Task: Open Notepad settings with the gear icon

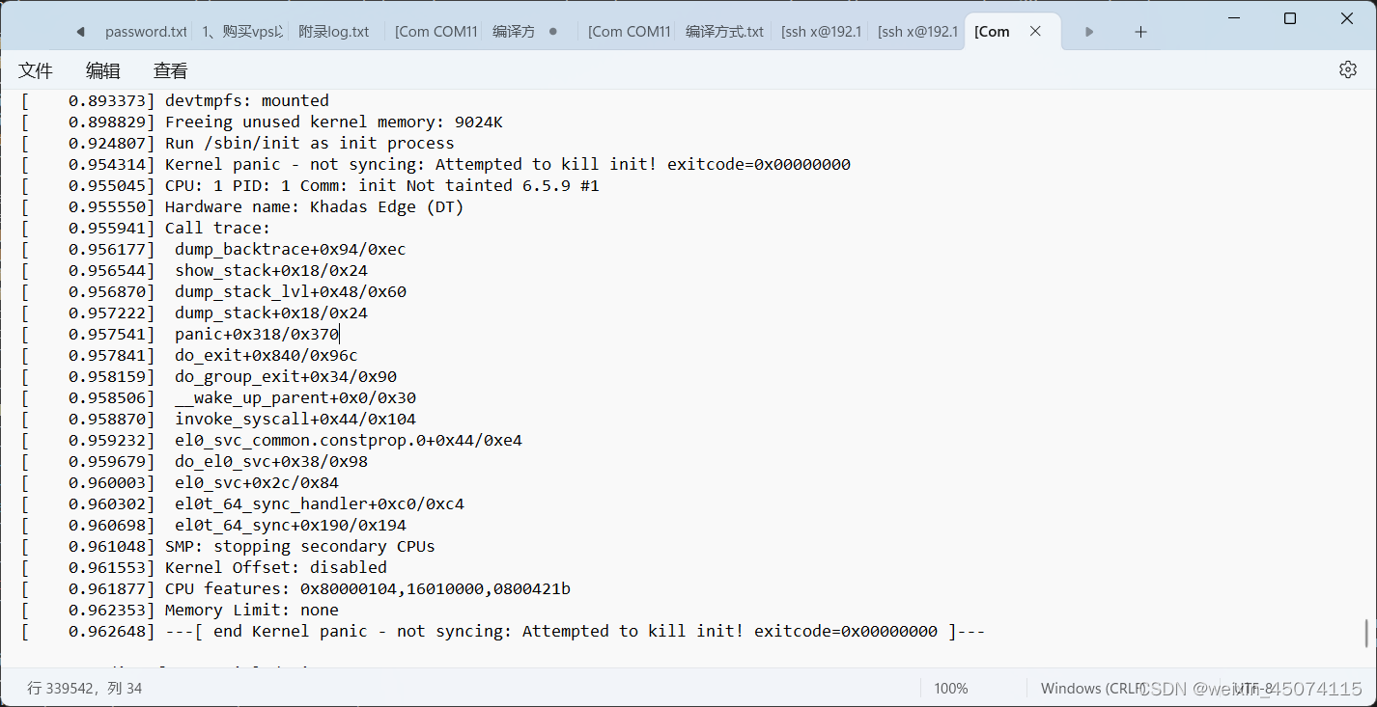Action: pos(1347,69)
